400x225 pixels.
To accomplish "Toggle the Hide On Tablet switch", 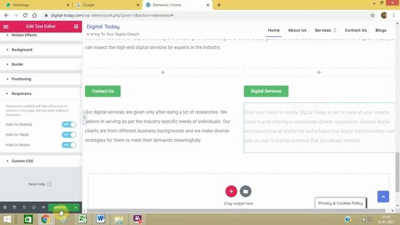I will click(x=69, y=135).
